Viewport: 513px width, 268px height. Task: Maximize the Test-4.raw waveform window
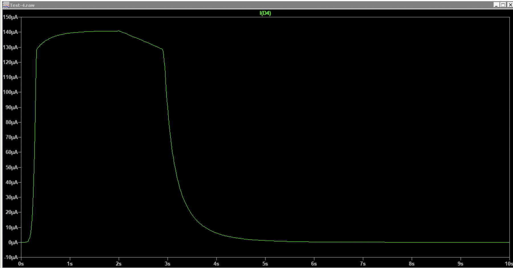(x=503, y=5)
